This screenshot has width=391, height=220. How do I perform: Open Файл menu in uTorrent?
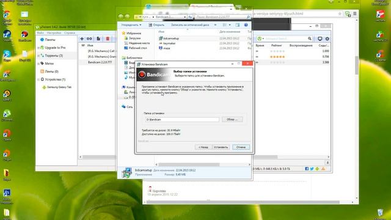point(40,33)
